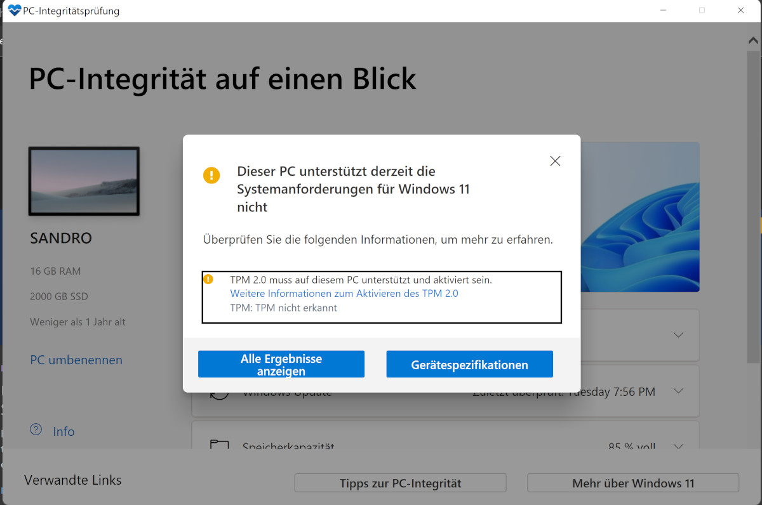Click the Windows 11 bloom wallpaper image
This screenshot has width=762, height=505.
click(639, 217)
